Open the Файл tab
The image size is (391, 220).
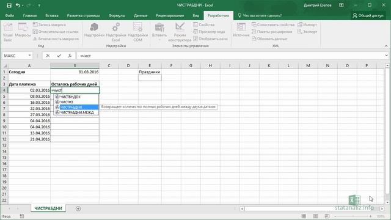coord(10,15)
